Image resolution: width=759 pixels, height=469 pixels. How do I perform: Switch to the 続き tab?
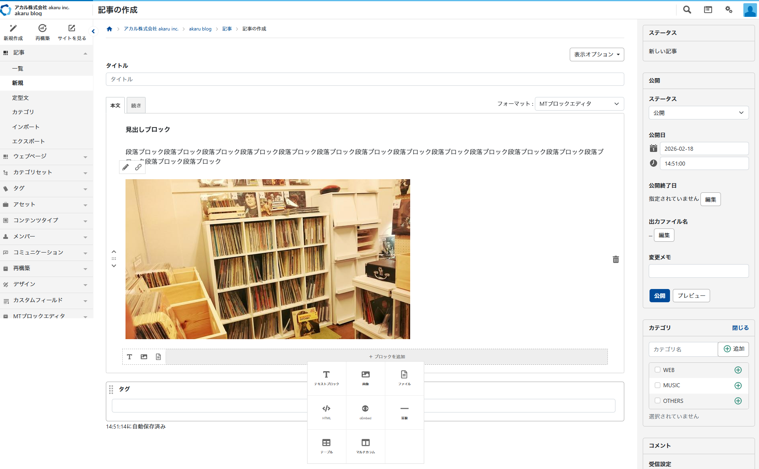pos(136,105)
